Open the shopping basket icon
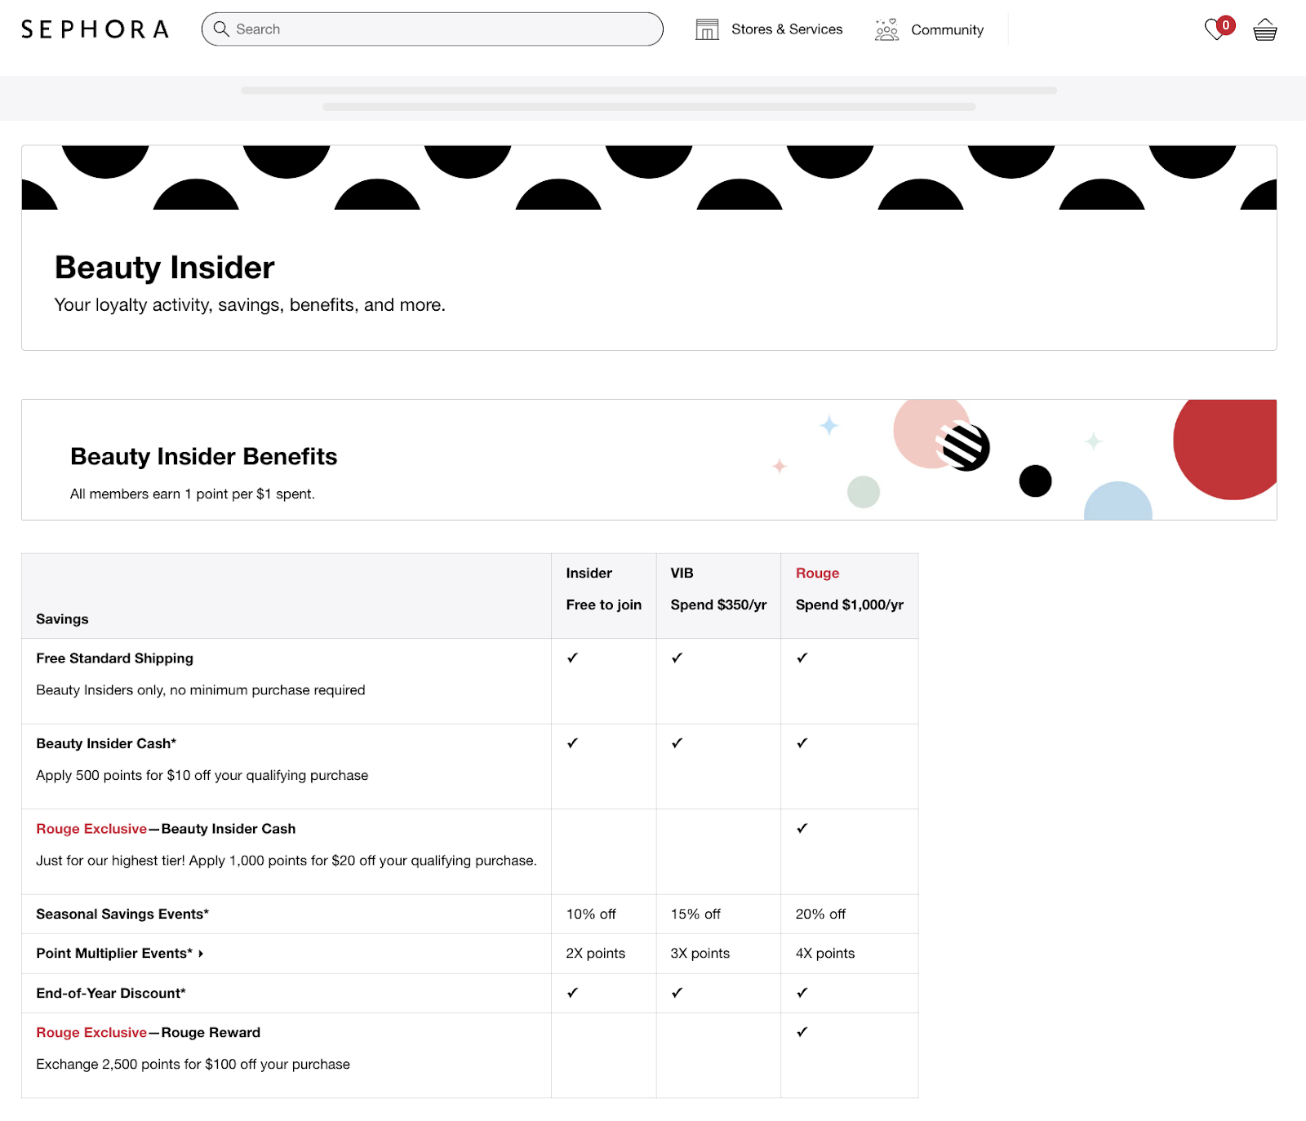The width and height of the screenshot is (1306, 1121). point(1265,30)
